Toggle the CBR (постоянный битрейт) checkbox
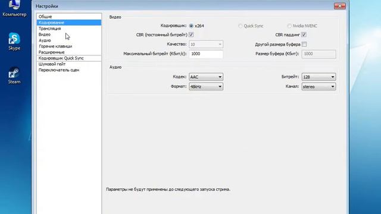The height and width of the screenshot is (214, 381). click(x=191, y=34)
